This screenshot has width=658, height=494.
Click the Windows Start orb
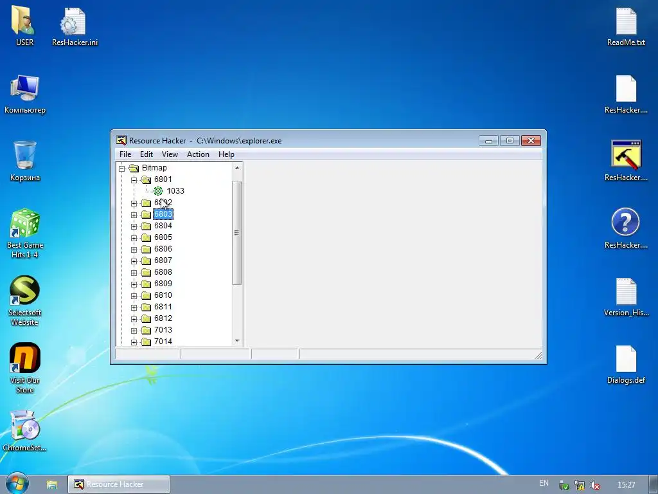[17, 484]
